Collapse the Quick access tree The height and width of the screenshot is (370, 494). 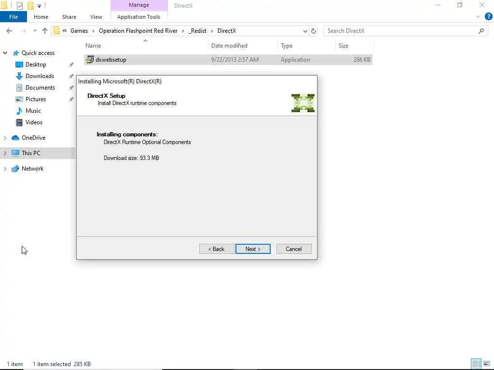coord(5,53)
